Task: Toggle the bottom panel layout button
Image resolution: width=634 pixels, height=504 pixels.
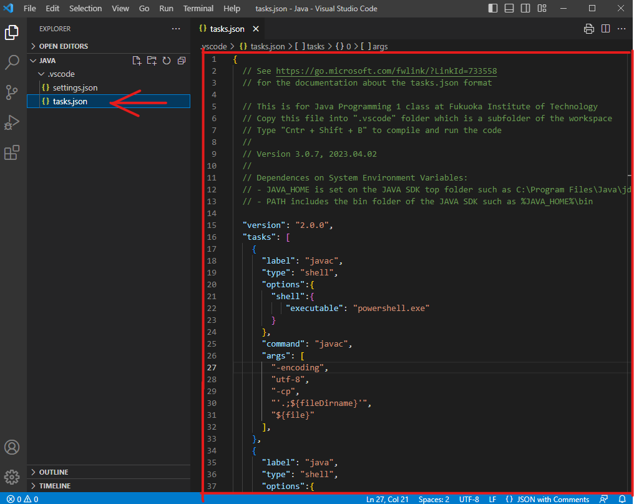Action: pyautogui.click(x=509, y=9)
